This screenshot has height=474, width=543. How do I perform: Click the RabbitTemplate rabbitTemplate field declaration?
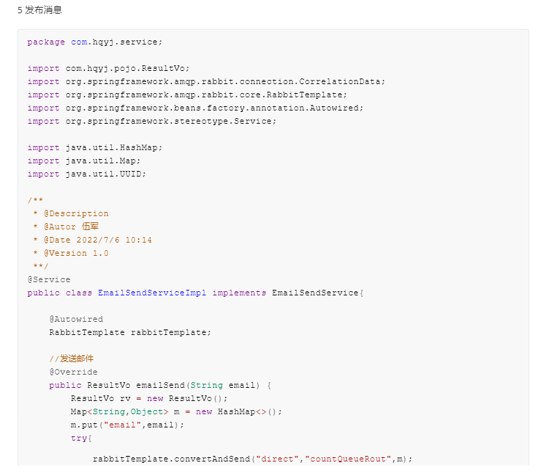click(x=129, y=332)
